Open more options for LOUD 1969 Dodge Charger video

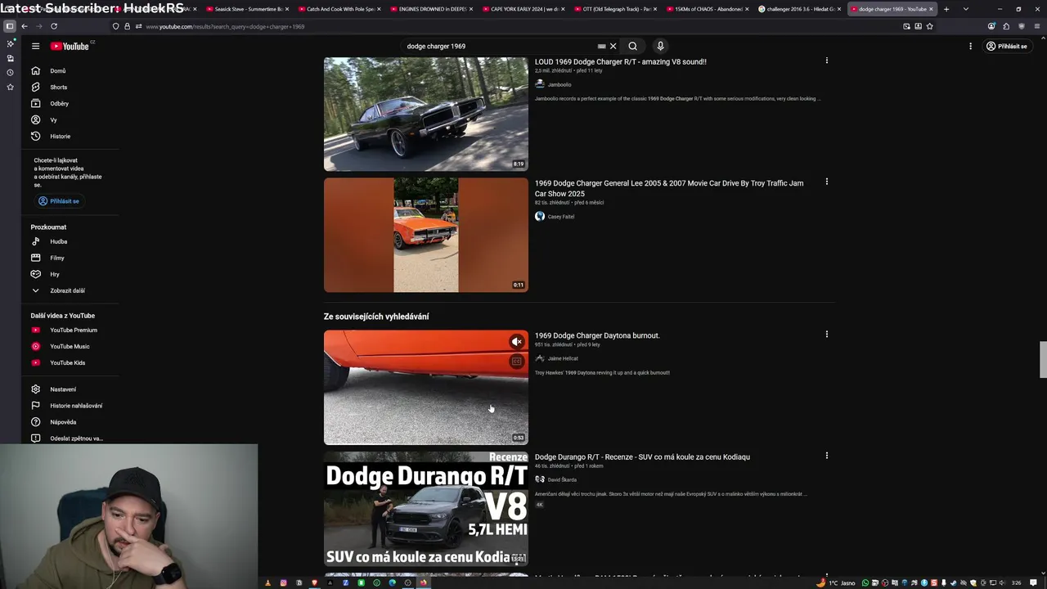827,61
